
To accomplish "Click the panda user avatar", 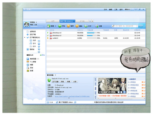I will (26, 24).
